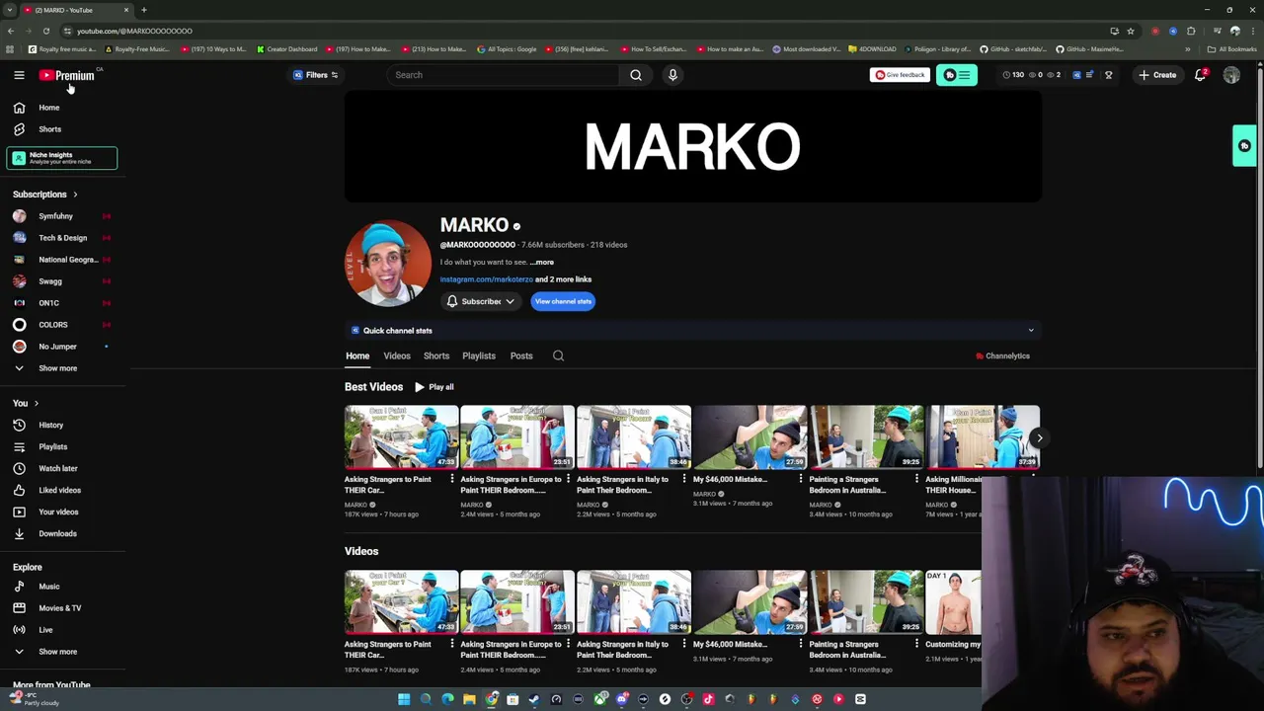This screenshot has width=1264, height=711.
Task: Click the magnifier search submit button
Action: click(x=636, y=75)
